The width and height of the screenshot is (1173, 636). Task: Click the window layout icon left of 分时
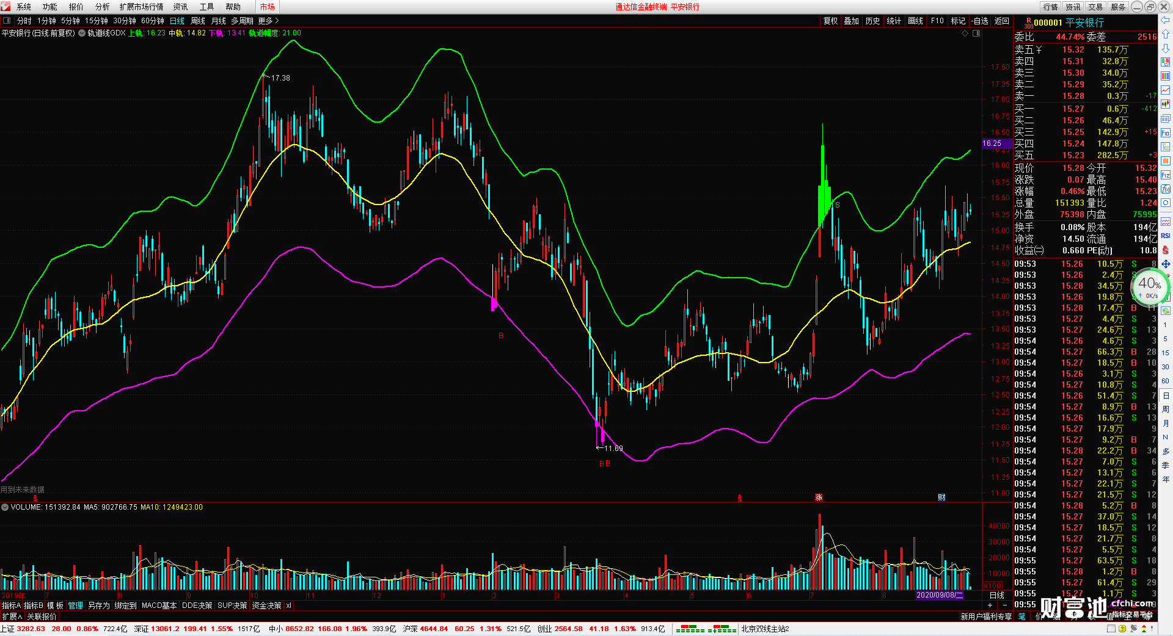click(7, 21)
